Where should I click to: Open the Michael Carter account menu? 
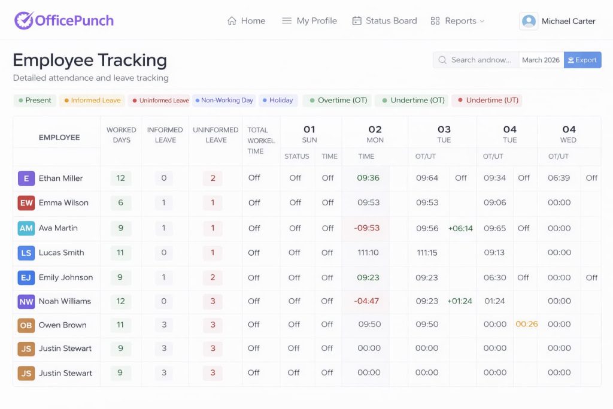tap(568, 21)
